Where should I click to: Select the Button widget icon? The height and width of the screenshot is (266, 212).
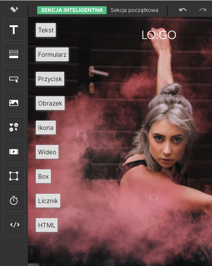tap(14, 78)
